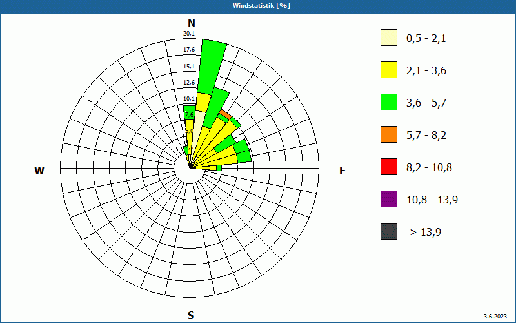Click the legend label 3,6 - 5,7
This screenshot has height=323, width=516.
click(426, 103)
